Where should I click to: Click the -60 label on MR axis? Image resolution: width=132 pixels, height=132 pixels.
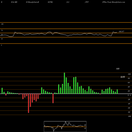coord(129,108)
